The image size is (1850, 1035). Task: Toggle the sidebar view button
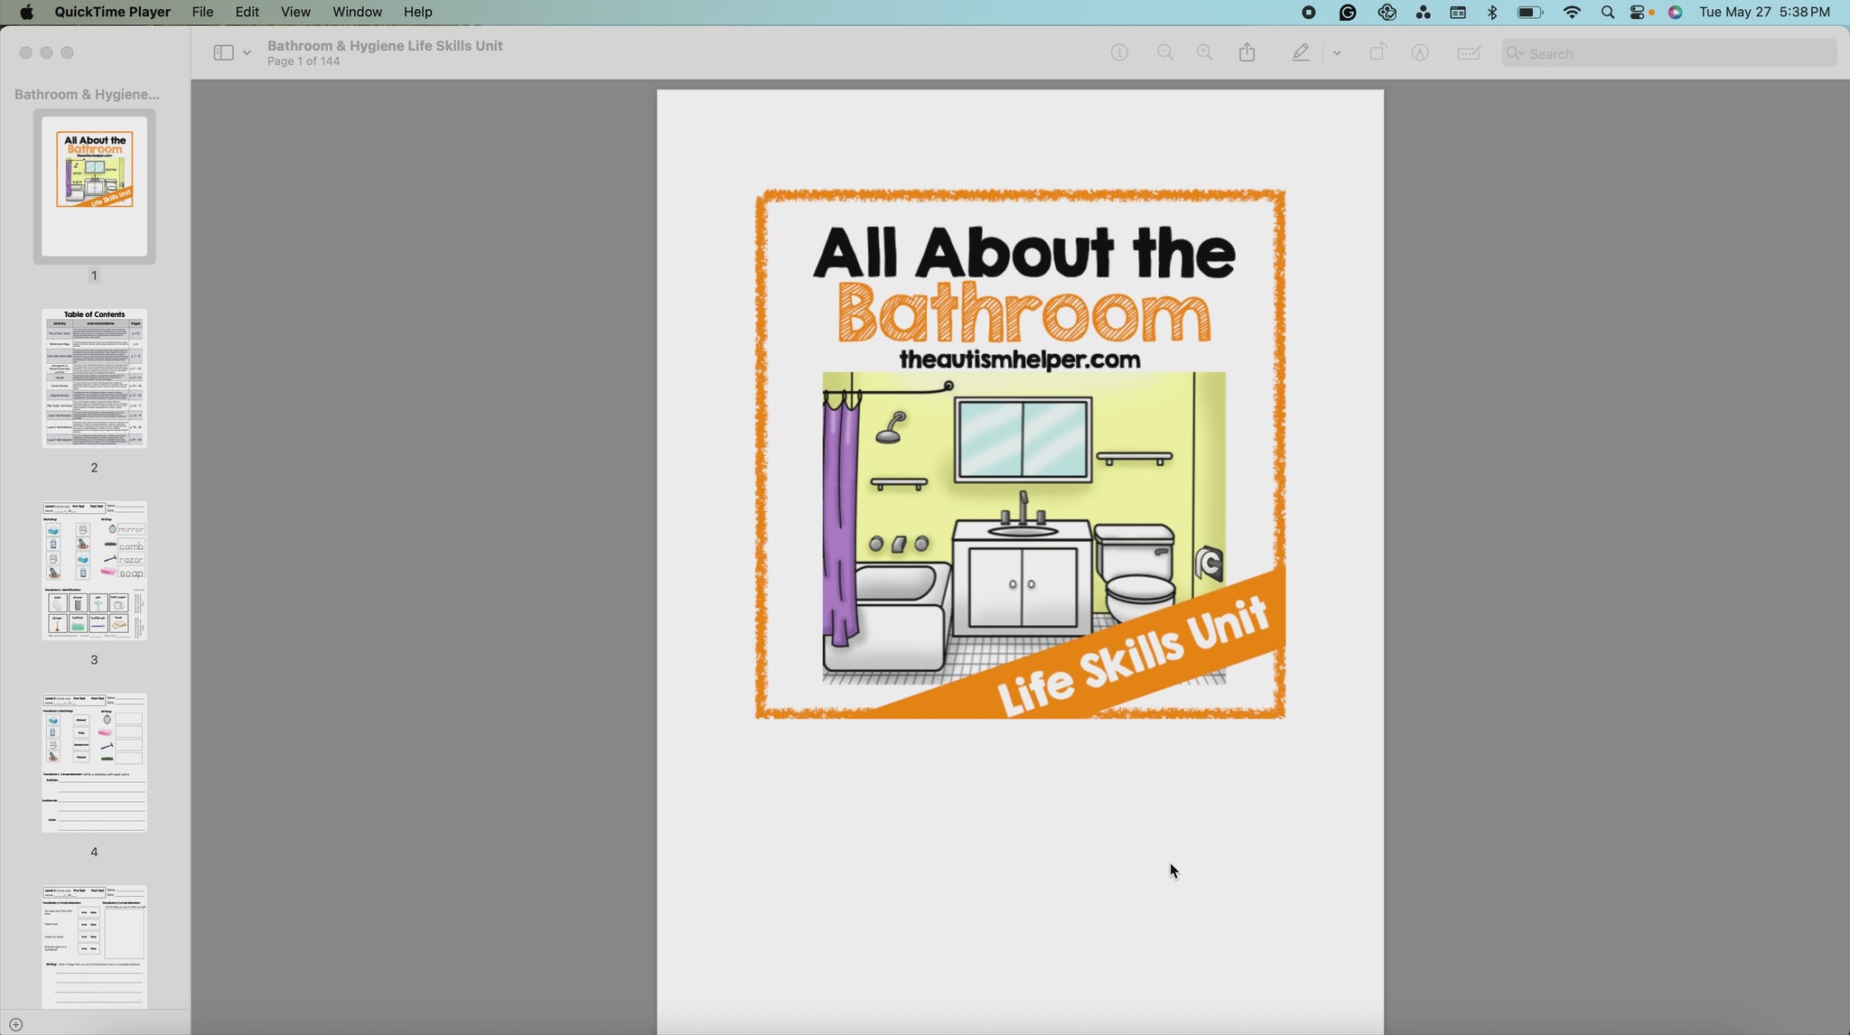pyautogui.click(x=223, y=53)
